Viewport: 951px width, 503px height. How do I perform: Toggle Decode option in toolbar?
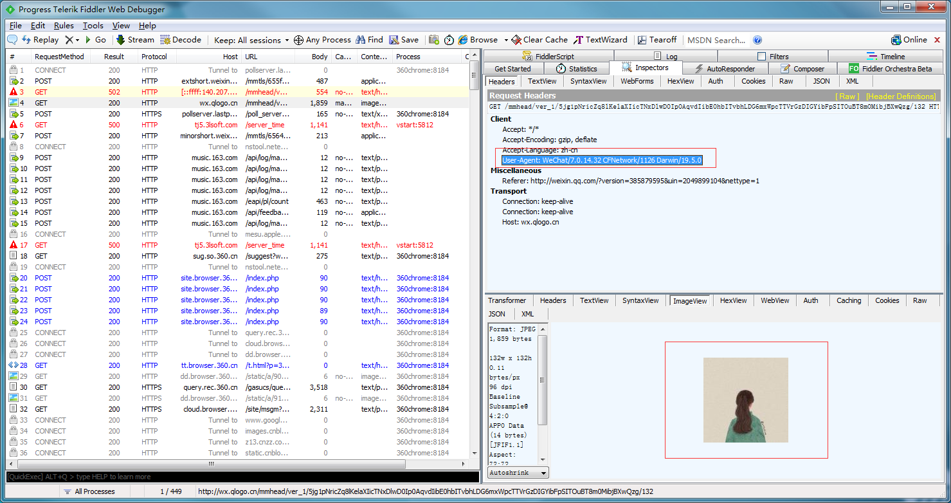181,40
